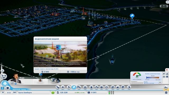Click the RCI demand bars
This screenshot has height=95, width=169.
point(111,93)
